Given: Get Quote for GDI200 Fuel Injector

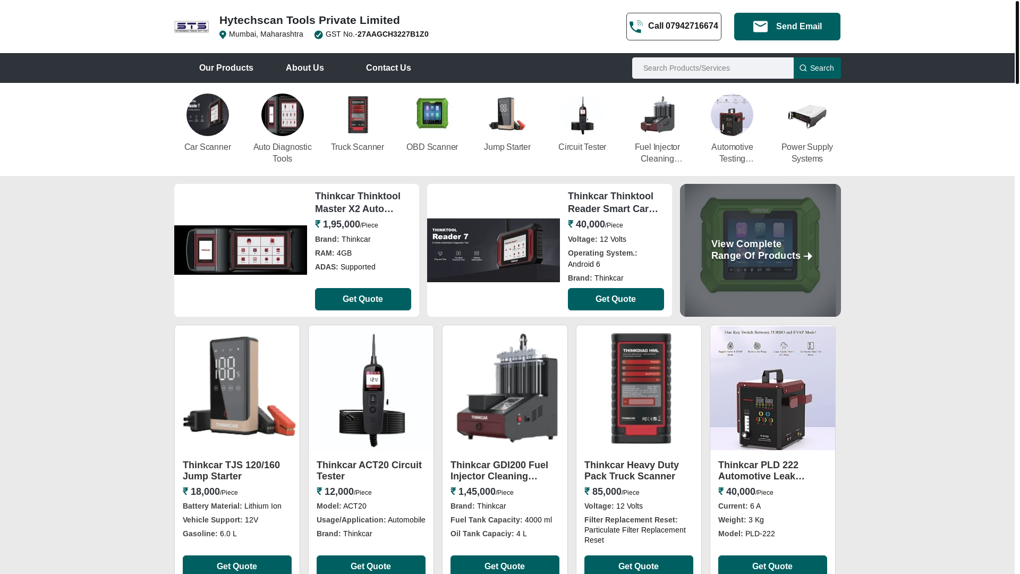Looking at the screenshot, I should tap(505, 565).
